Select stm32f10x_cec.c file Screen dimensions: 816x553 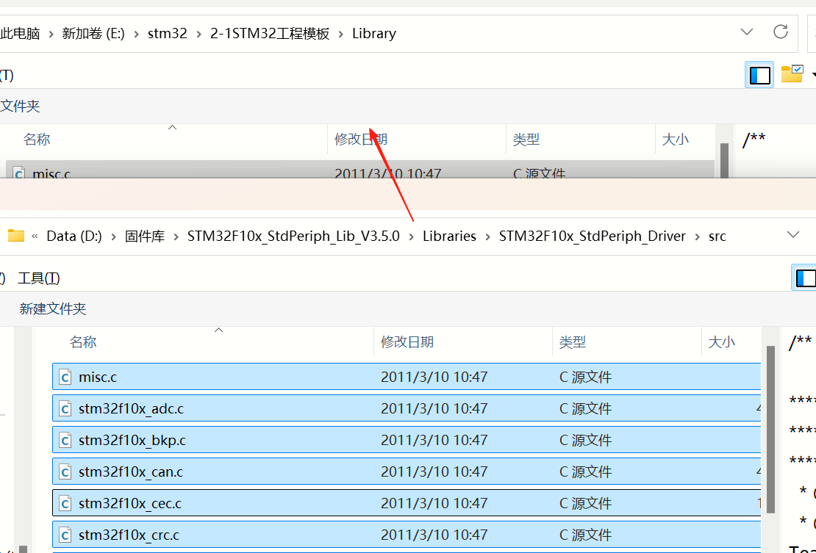(407, 503)
